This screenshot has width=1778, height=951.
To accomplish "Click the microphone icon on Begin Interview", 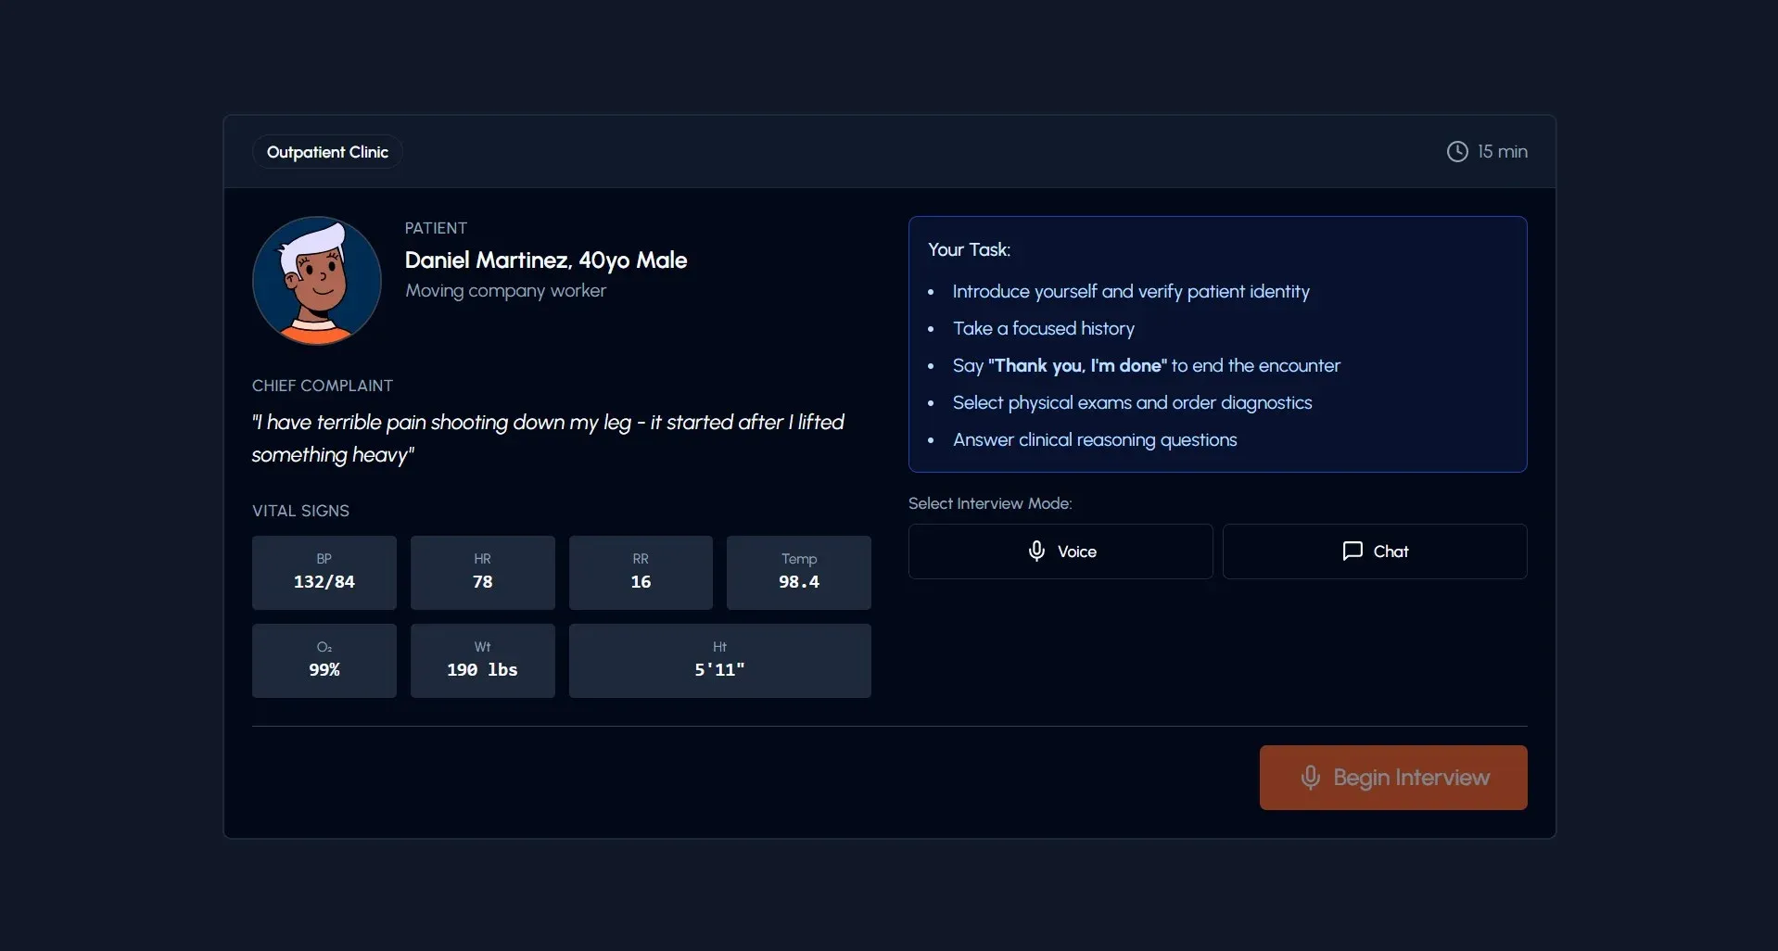I will pos(1310,778).
